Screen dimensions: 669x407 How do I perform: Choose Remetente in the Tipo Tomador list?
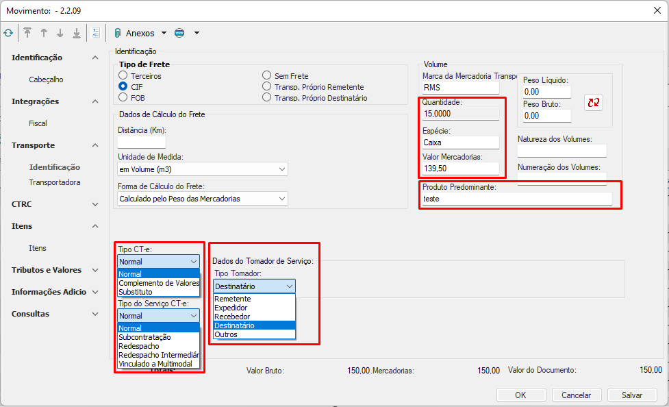click(233, 299)
